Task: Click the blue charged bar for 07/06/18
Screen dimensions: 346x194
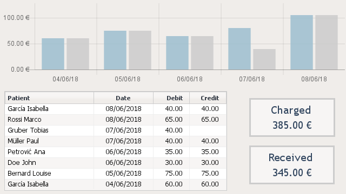Action: point(239,49)
